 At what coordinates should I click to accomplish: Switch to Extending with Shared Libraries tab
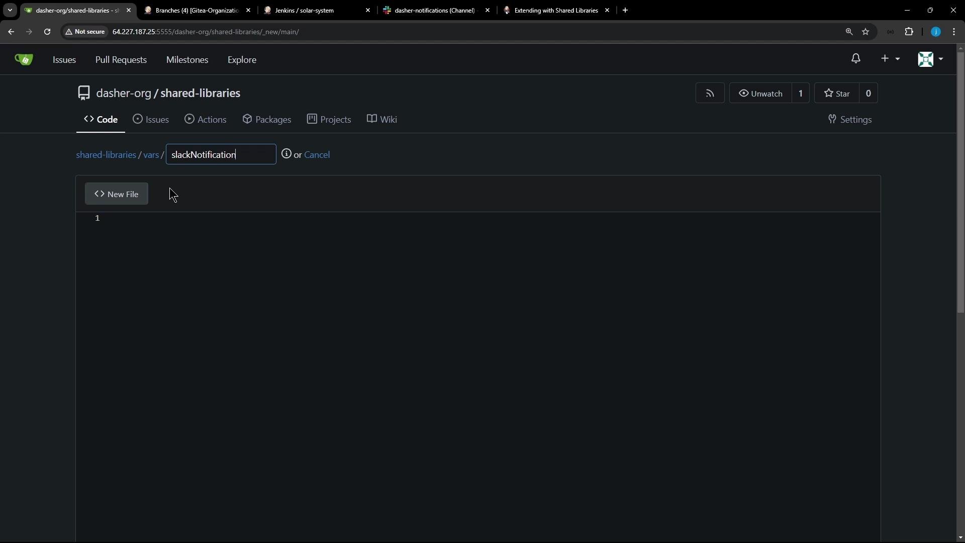[x=556, y=10]
